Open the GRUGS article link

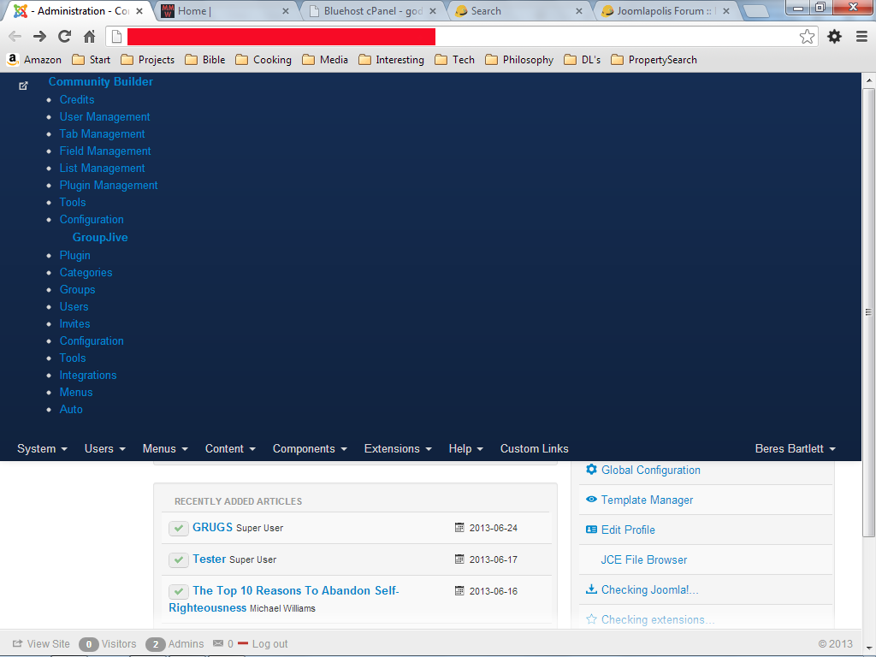pyautogui.click(x=212, y=527)
